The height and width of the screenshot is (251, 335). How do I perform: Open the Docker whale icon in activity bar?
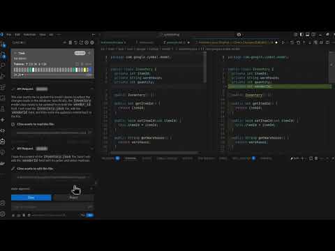(3, 163)
